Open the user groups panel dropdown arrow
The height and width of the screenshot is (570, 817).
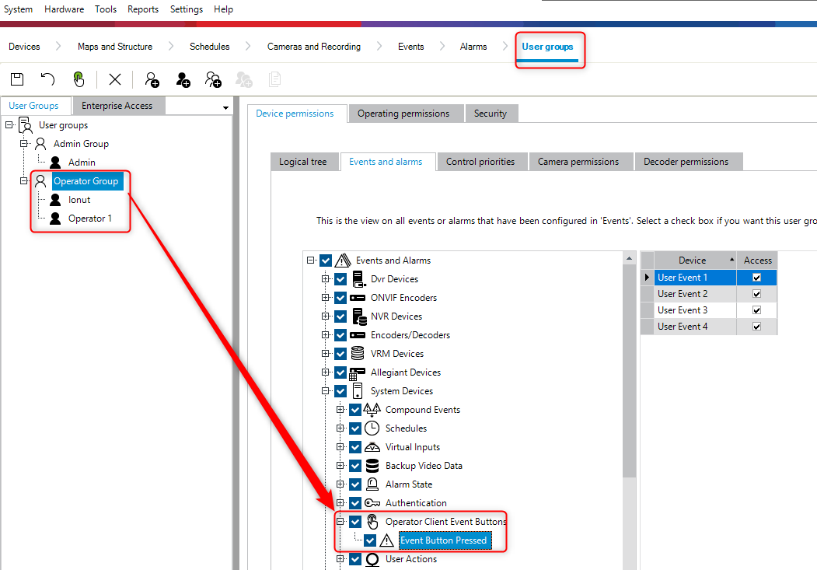(225, 107)
